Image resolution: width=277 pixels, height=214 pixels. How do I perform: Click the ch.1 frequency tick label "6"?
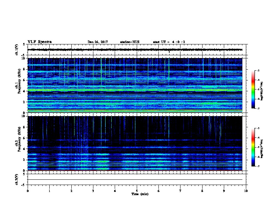point(24,80)
